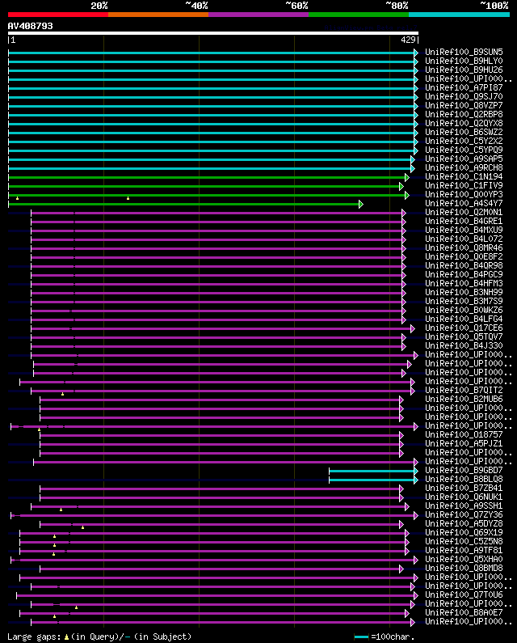View the UniRef100_B2MUB6 hit
Image resolution: width=517 pixels, height=643 pixels.
click(464, 399)
